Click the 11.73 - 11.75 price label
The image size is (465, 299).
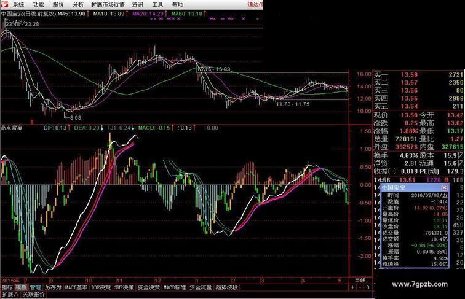click(x=293, y=104)
